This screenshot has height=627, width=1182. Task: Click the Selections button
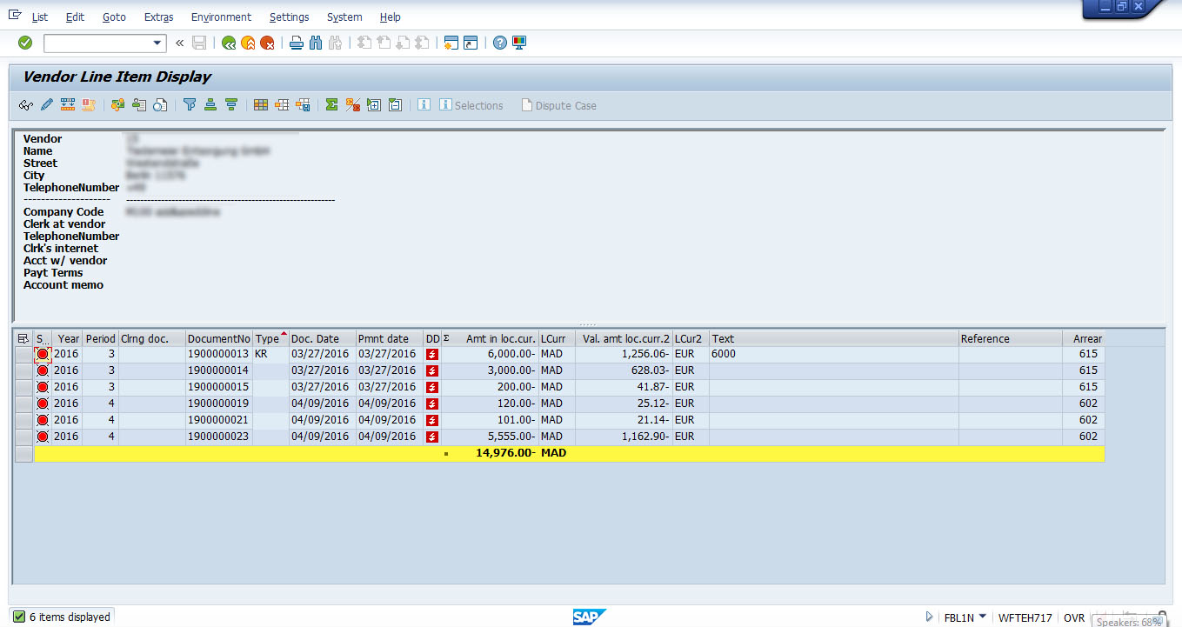pos(471,105)
